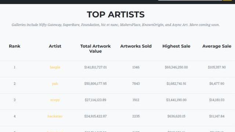Open pak artist profile link
The image size is (235, 132).
pos(55,84)
